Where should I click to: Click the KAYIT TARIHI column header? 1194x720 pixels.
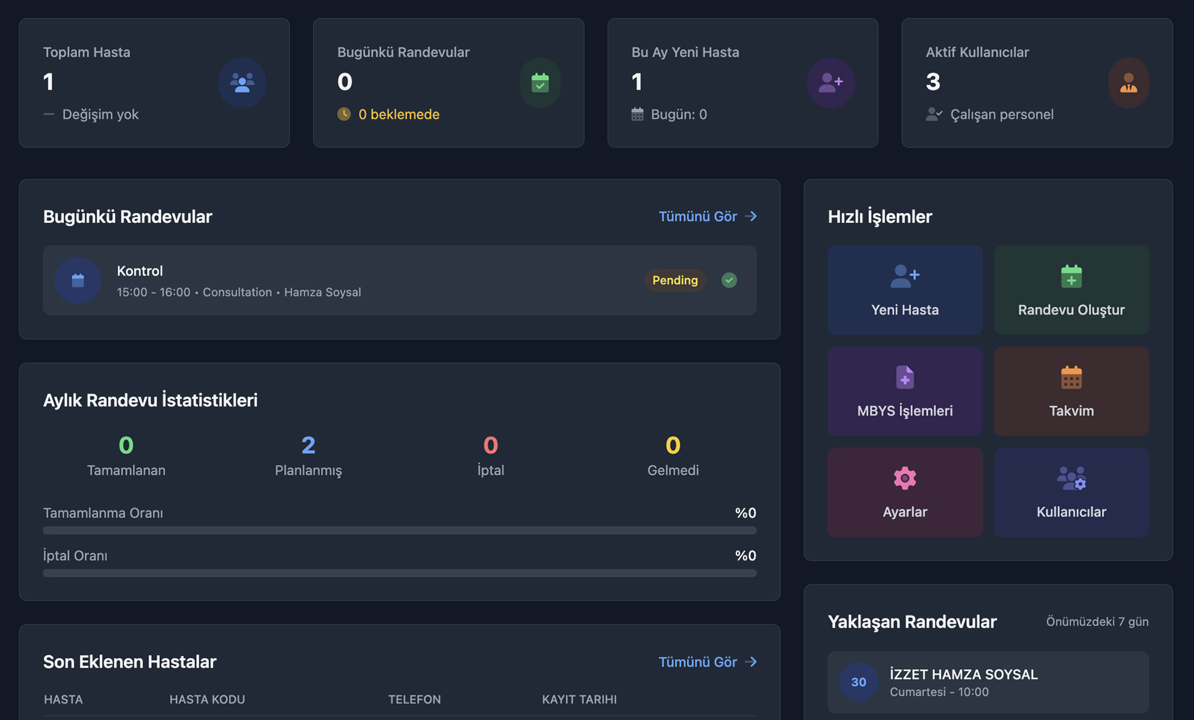579,699
